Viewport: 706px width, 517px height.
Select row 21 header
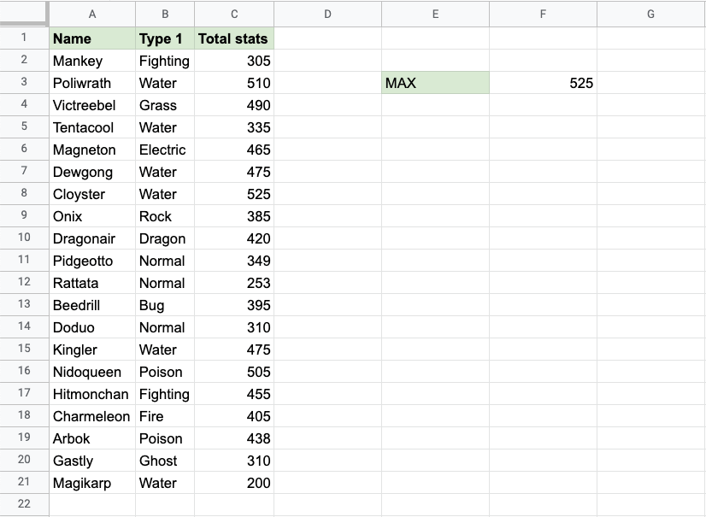24,482
